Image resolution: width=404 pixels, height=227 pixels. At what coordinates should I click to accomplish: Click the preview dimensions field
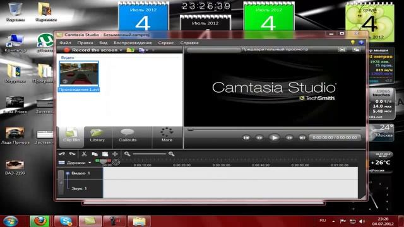point(213,50)
